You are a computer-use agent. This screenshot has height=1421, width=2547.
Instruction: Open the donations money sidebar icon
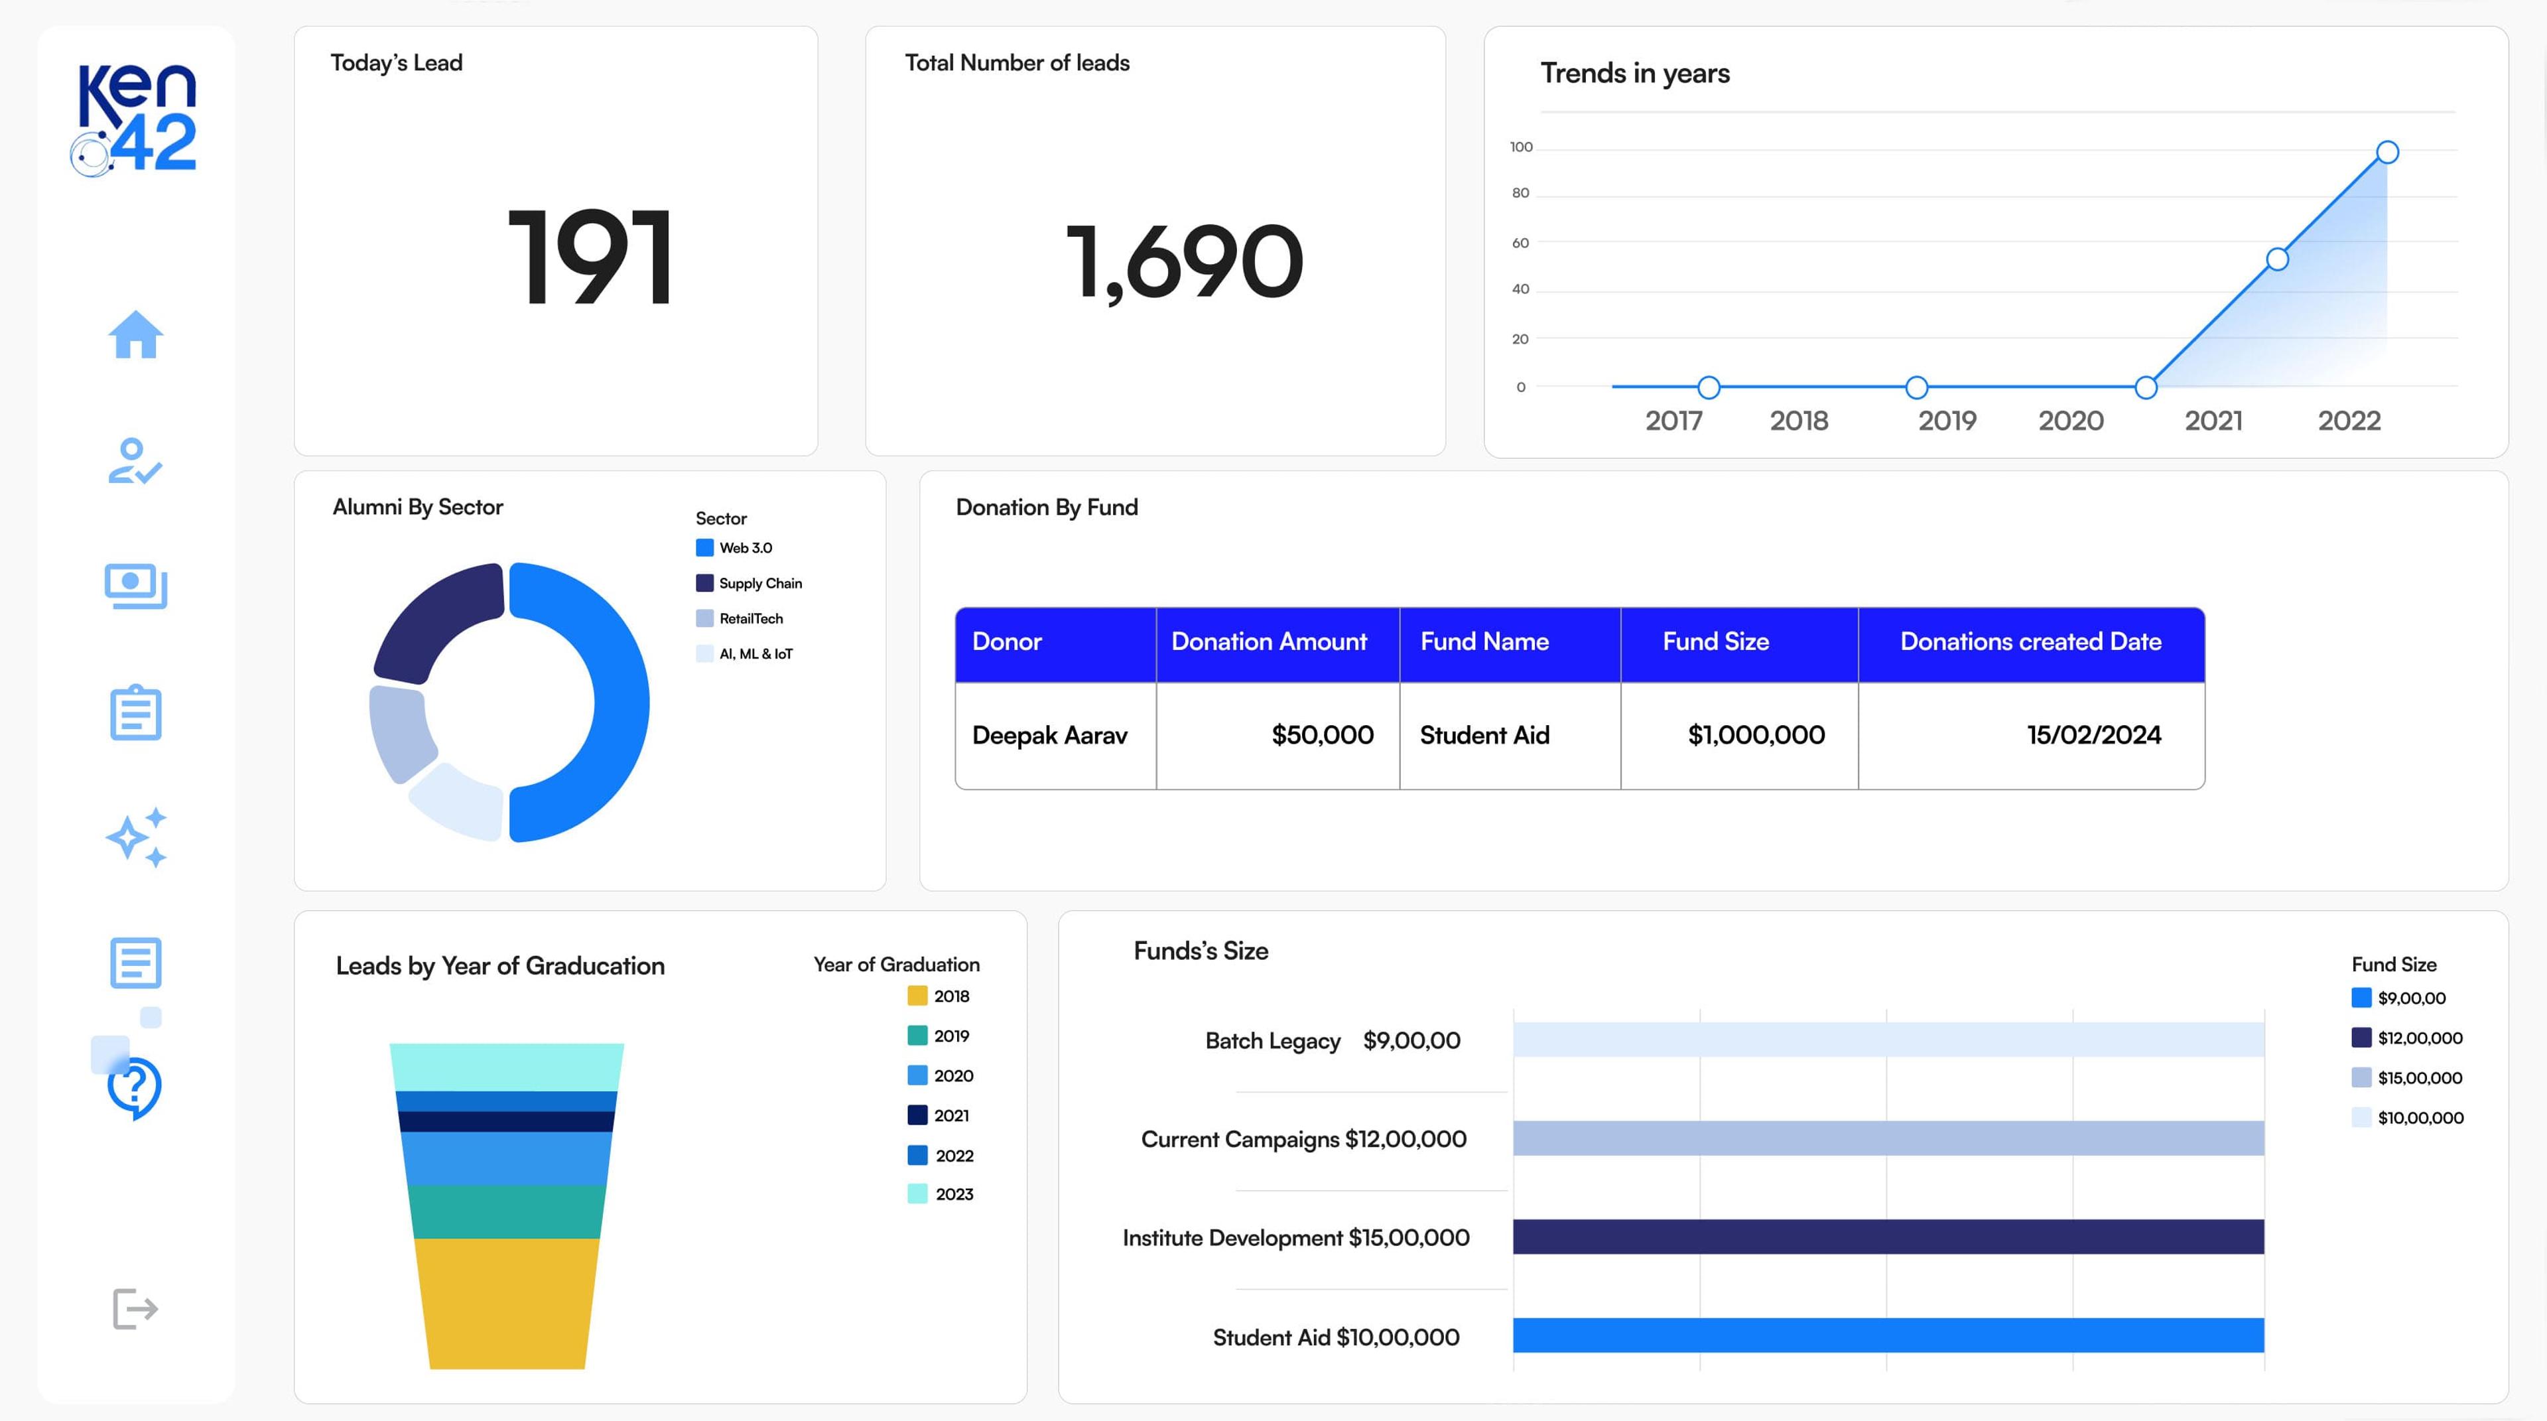coord(135,586)
